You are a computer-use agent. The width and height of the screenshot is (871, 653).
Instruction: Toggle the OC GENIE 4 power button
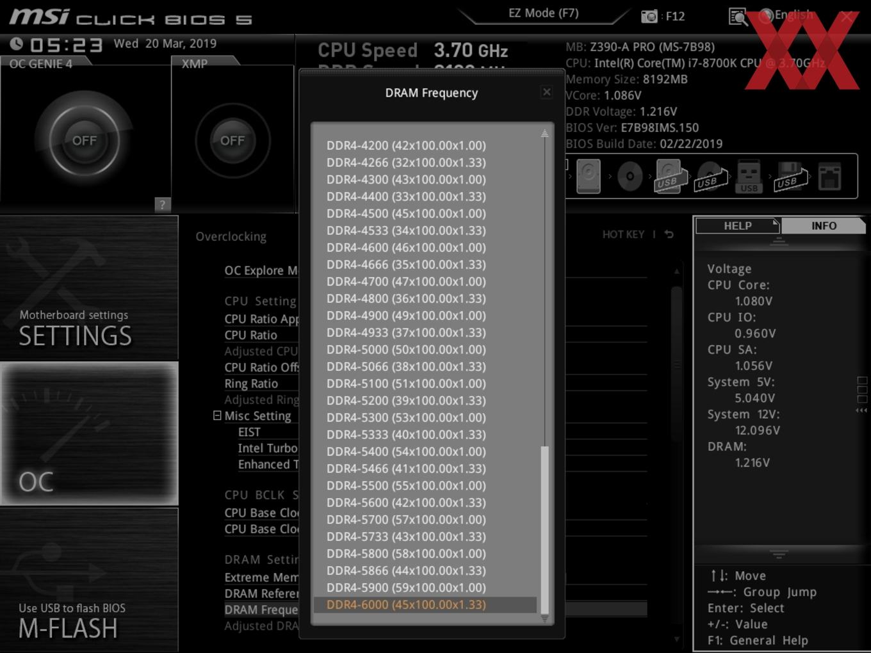pos(85,140)
